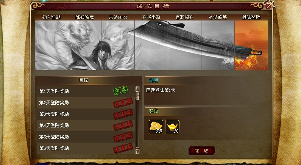Open the 初入江湖 tab

(x=51, y=17)
